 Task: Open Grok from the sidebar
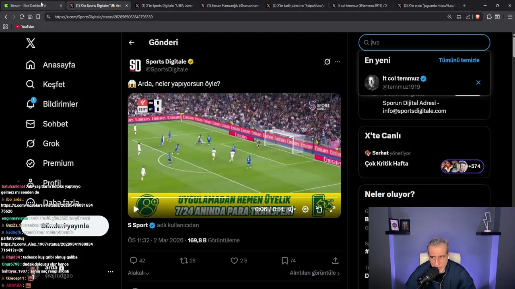[x=43, y=143]
